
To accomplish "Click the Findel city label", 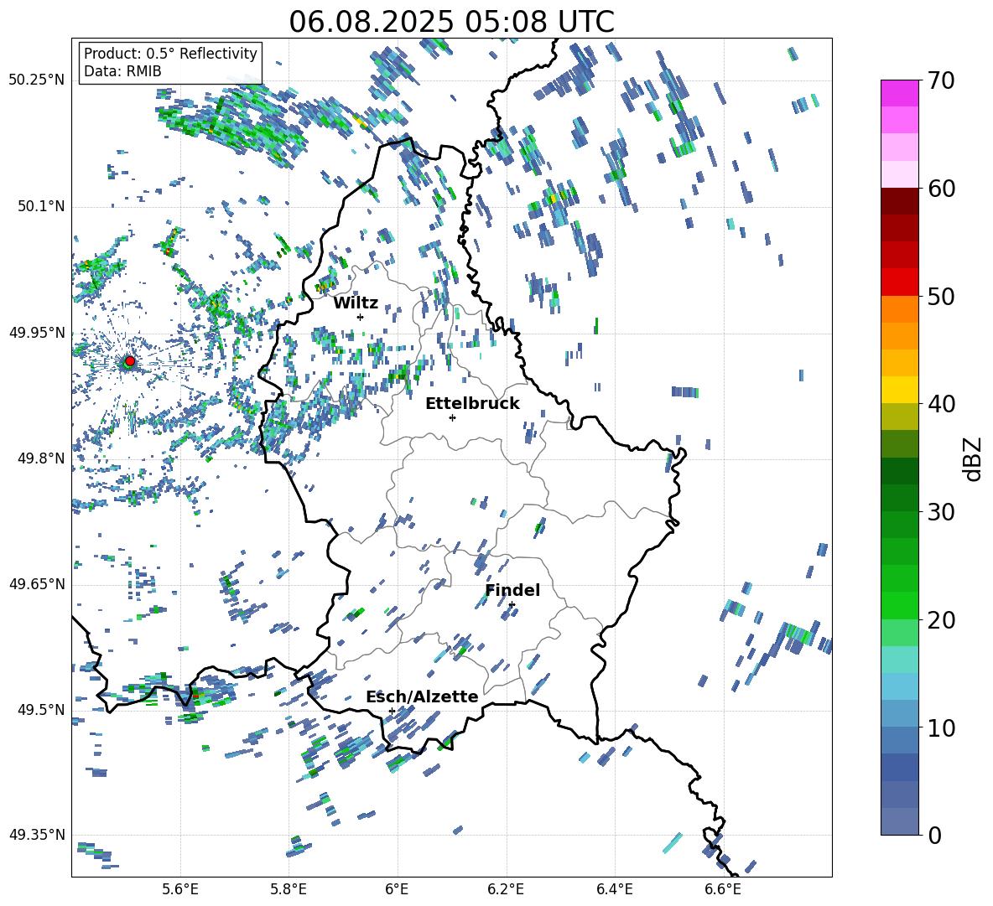I will click(x=512, y=590).
